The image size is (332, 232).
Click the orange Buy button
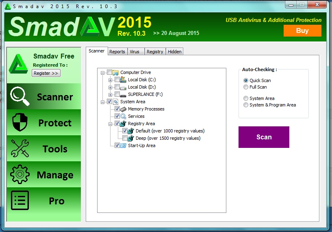(x=302, y=31)
